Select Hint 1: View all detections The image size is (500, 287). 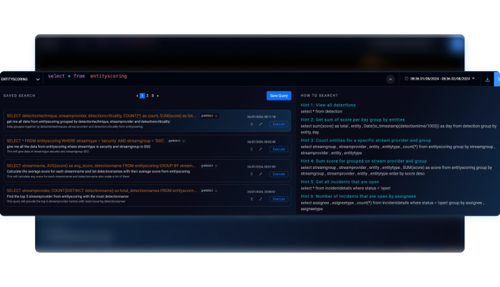328,105
